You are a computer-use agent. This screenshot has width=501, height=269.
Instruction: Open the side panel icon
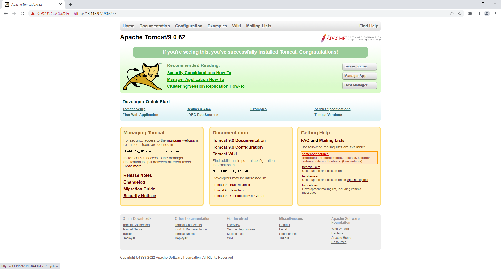tap(479, 14)
